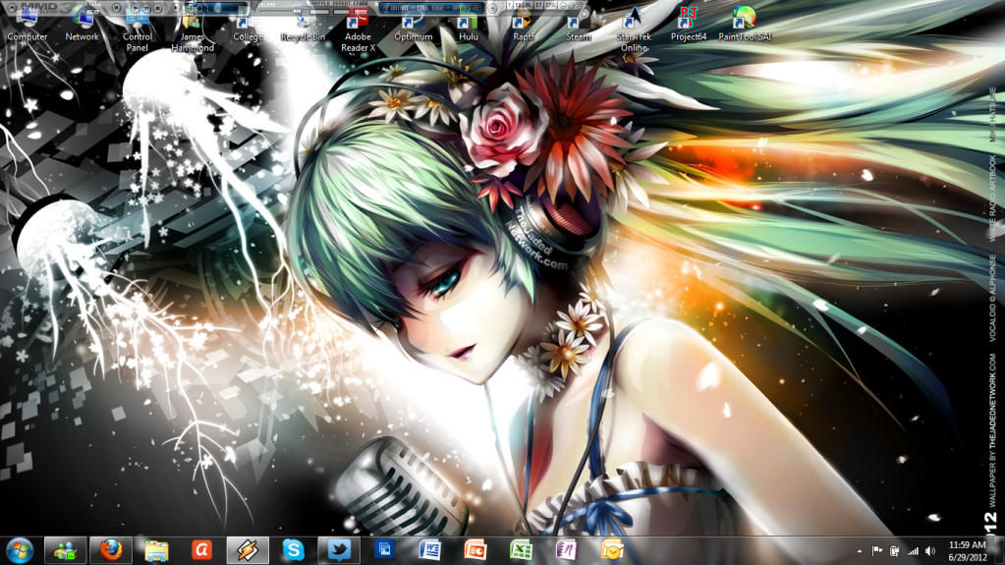Open the orange 'a' app in taskbar
This screenshot has height=565, width=1005.
coord(202,550)
